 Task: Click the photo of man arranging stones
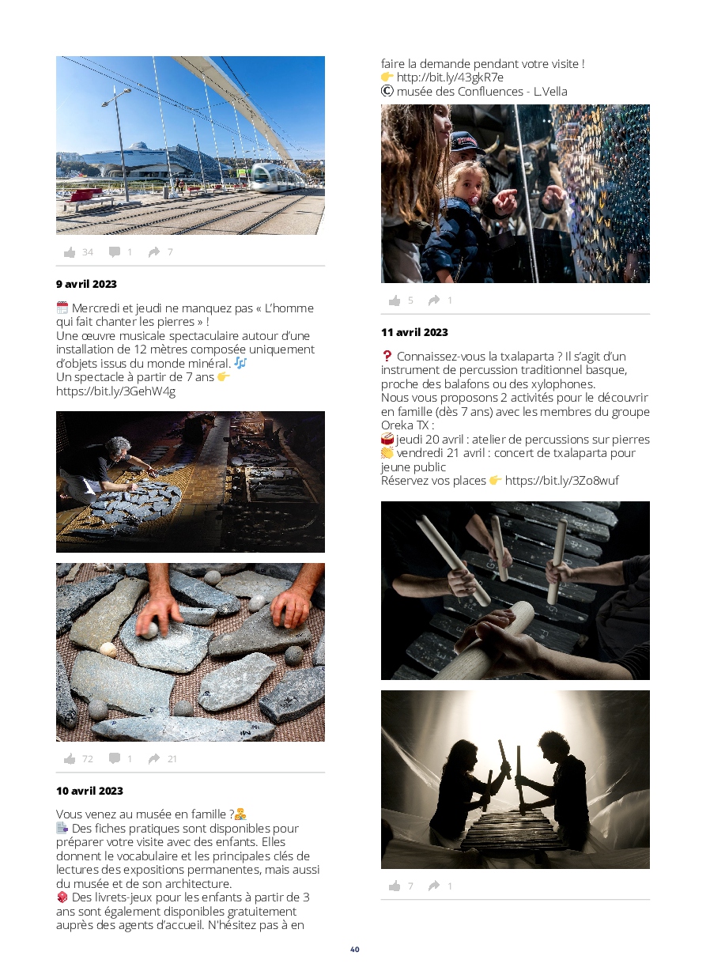191,482
